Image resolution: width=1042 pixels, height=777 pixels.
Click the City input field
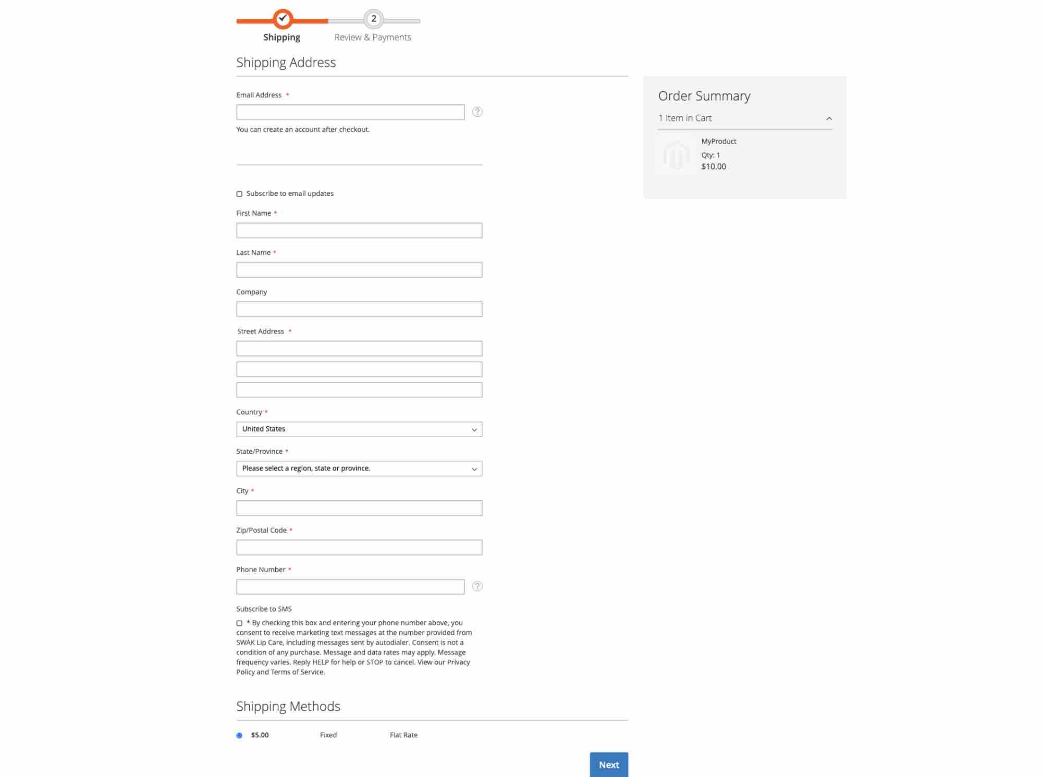[359, 507]
